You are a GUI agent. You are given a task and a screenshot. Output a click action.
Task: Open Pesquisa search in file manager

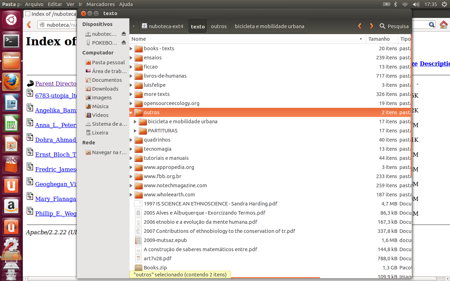click(x=394, y=26)
